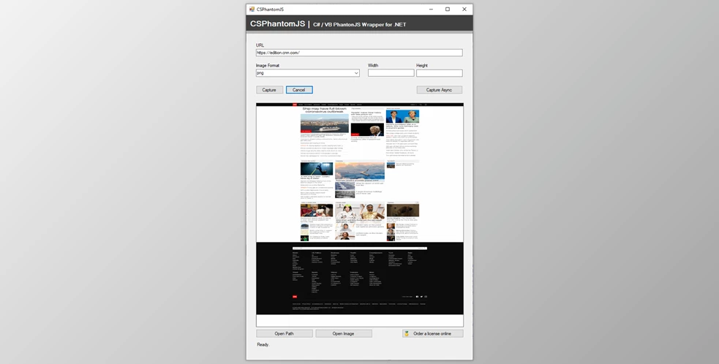The height and width of the screenshot is (364, 719).
Task: Click the Ready status text
Action: (x=263, y=344)
